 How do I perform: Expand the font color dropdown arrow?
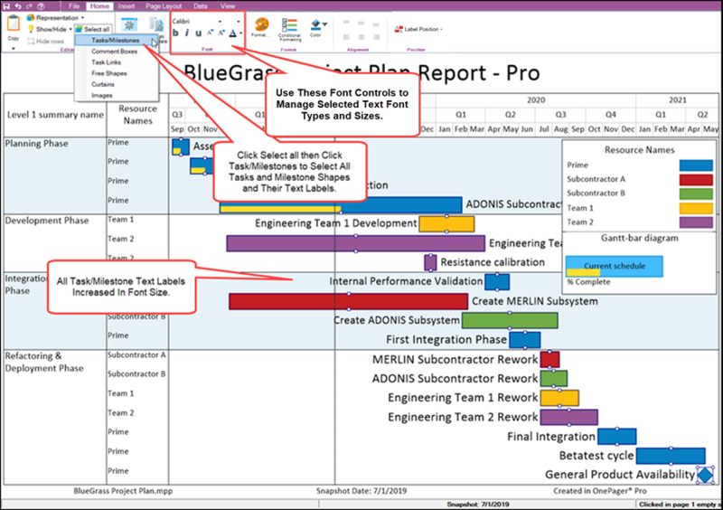[240, 33]
